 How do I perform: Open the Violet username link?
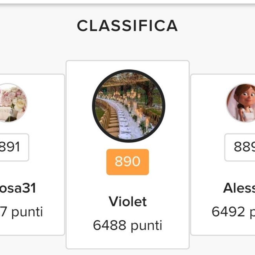[127, 202]
